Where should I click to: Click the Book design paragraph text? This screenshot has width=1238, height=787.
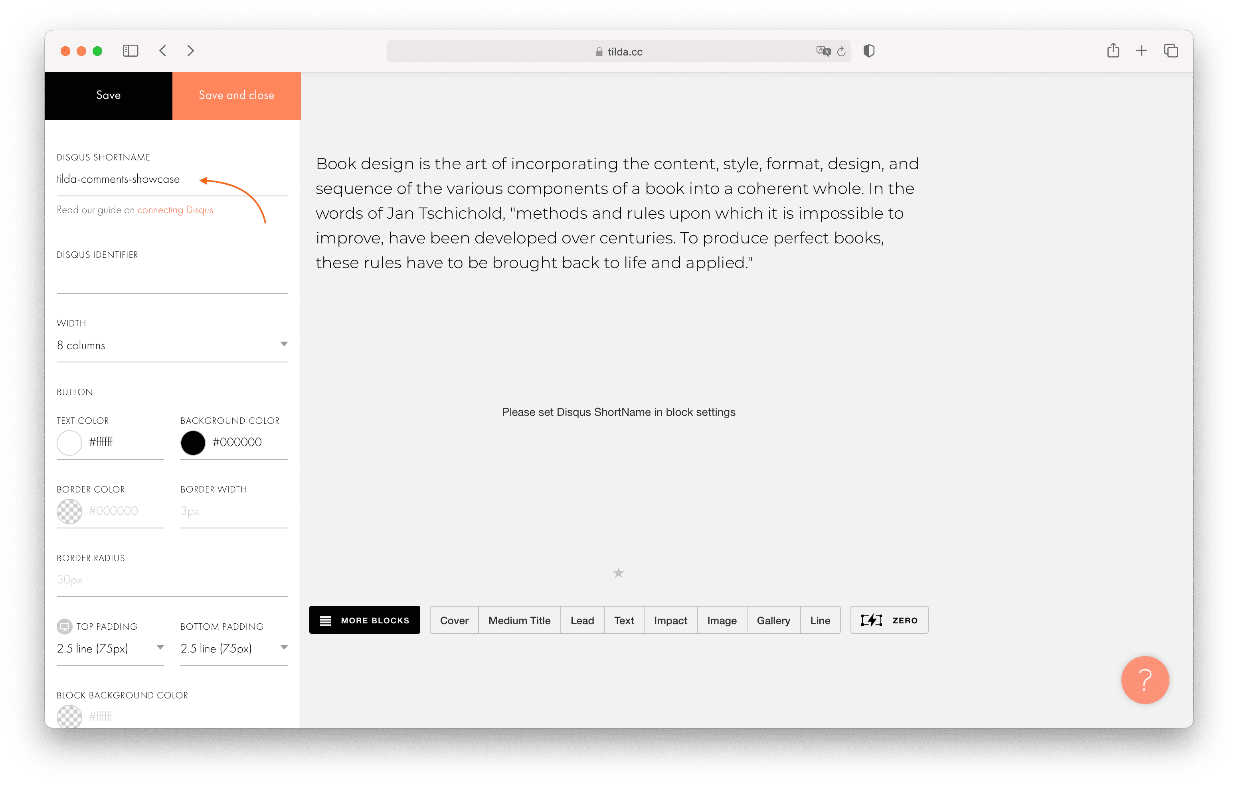pyautogui.click(x=617, y=213)
